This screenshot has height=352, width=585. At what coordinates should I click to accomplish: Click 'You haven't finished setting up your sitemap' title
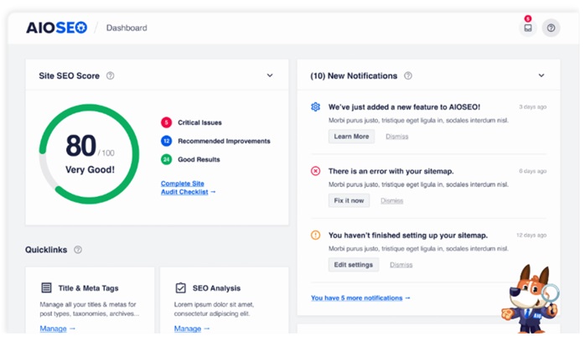[x=408, y=236]
